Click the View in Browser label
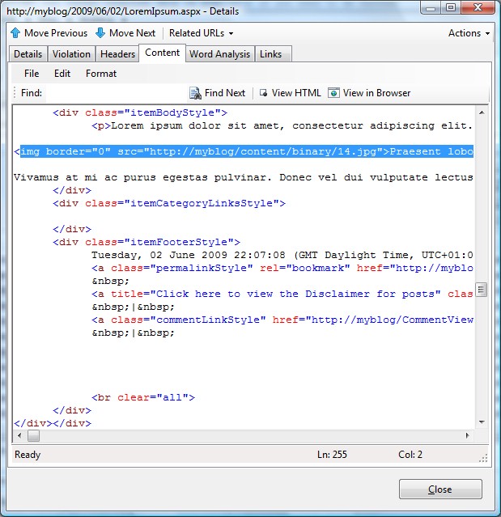This screenshot has width=501, height=517. pos(376,93)
